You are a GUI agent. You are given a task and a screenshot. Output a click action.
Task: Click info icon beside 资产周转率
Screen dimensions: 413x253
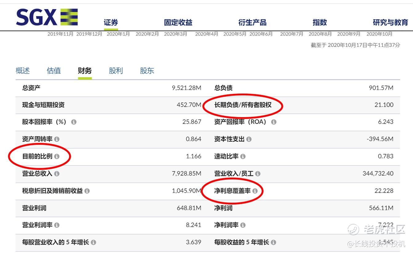pos(57,139)
